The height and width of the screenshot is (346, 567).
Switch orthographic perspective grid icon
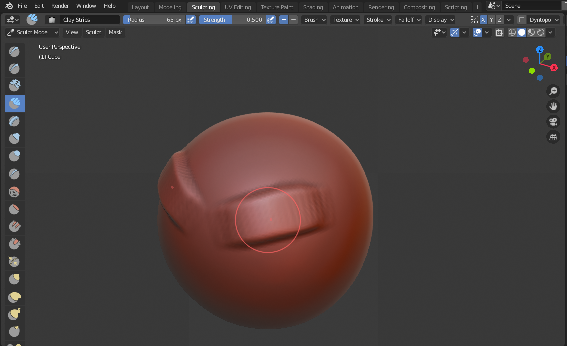coord(553,137)
